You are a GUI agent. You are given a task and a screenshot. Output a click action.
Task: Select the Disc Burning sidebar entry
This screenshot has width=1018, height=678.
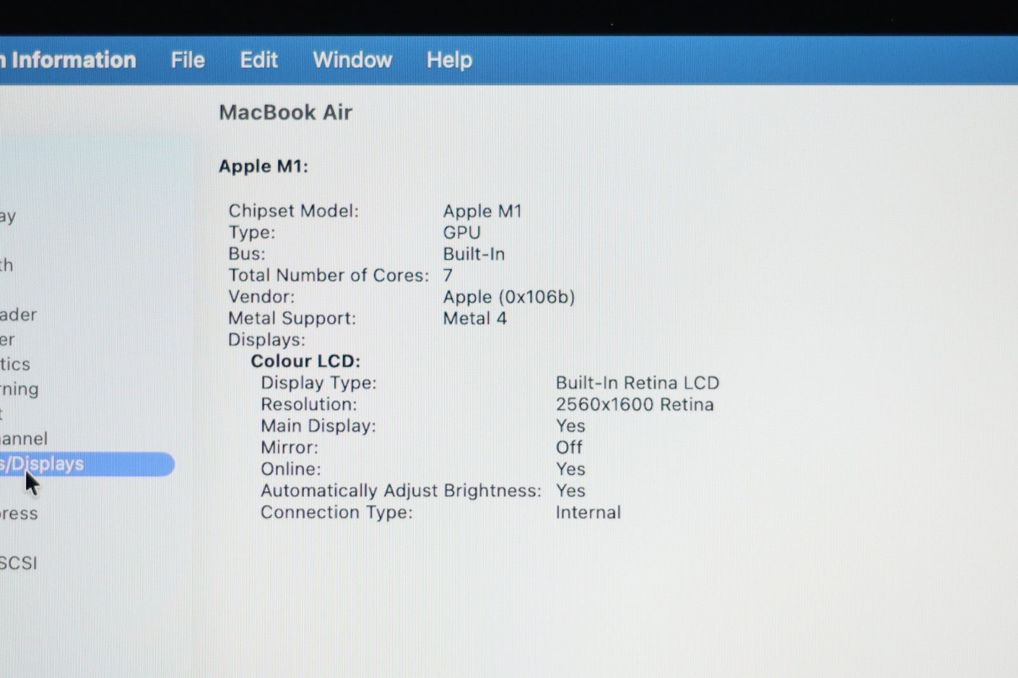[20, 389]
